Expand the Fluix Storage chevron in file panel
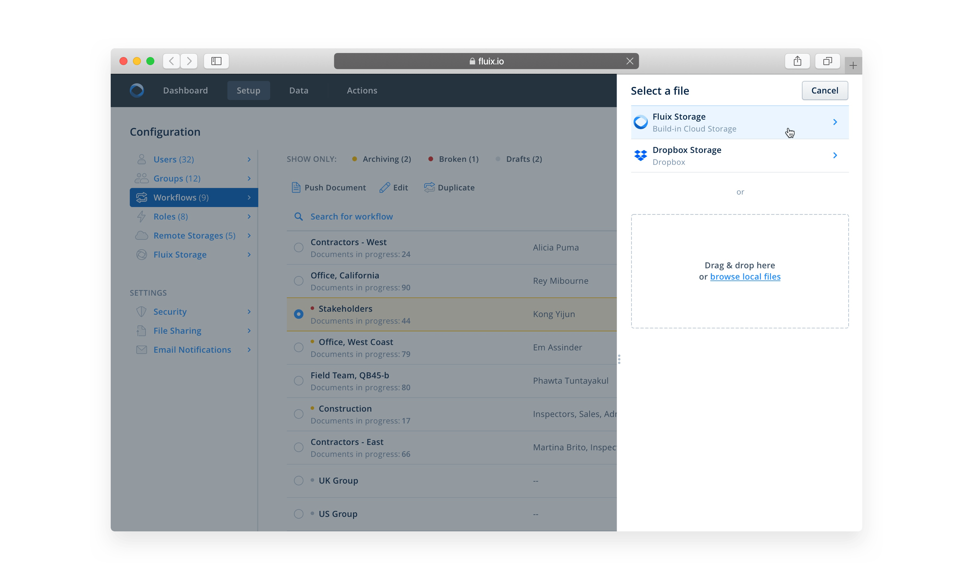Viewport: 973px width, 579px height. [x=835, y=122]
